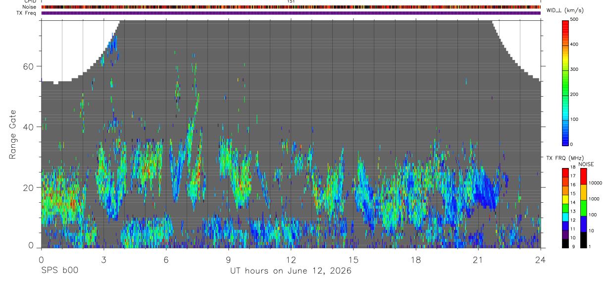
Task: Click the TX FRQ (MHz) color scale
Action: (565, 208)
